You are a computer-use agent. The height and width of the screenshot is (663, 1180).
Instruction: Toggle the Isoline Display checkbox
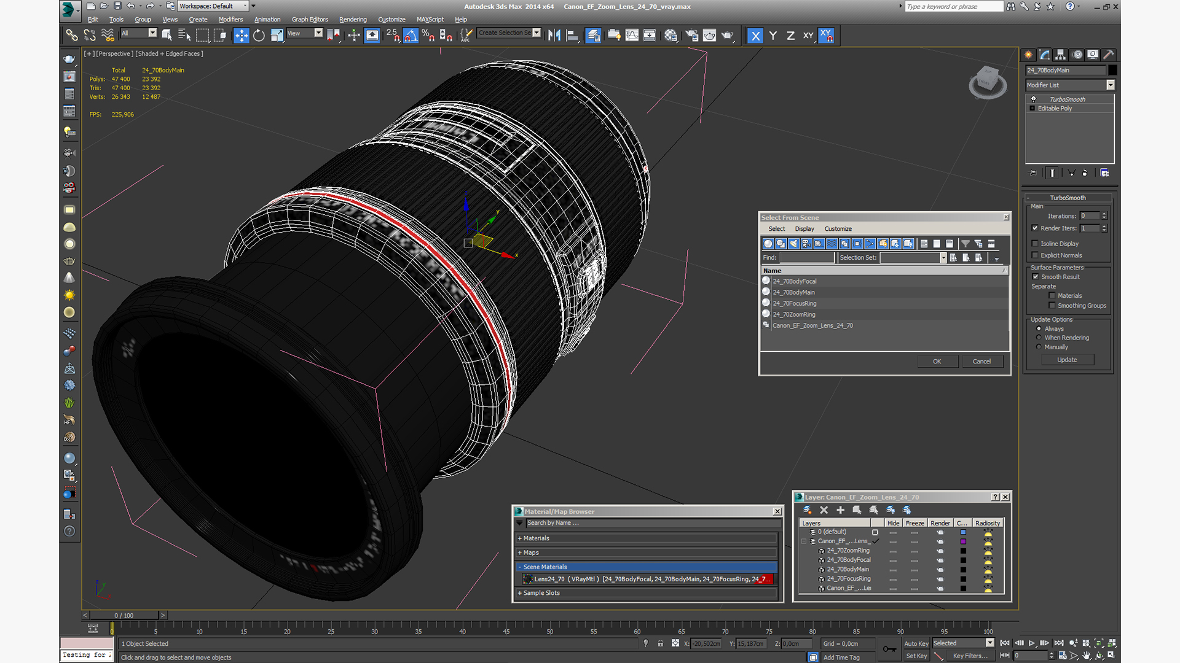[1035, 244]
